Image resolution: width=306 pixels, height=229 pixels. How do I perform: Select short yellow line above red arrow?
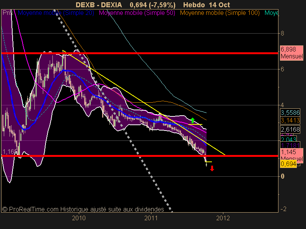click(208, 161)
